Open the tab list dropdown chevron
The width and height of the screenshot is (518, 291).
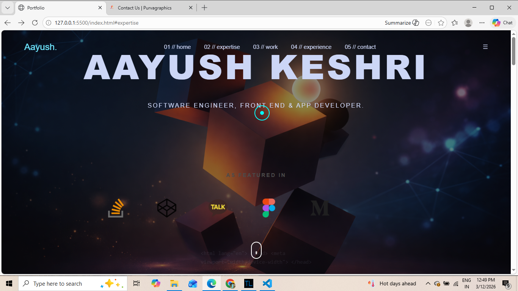click(7, 8)
